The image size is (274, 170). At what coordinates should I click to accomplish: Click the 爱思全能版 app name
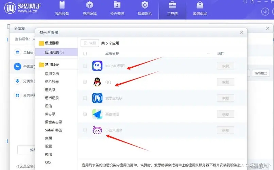(114, 98)
